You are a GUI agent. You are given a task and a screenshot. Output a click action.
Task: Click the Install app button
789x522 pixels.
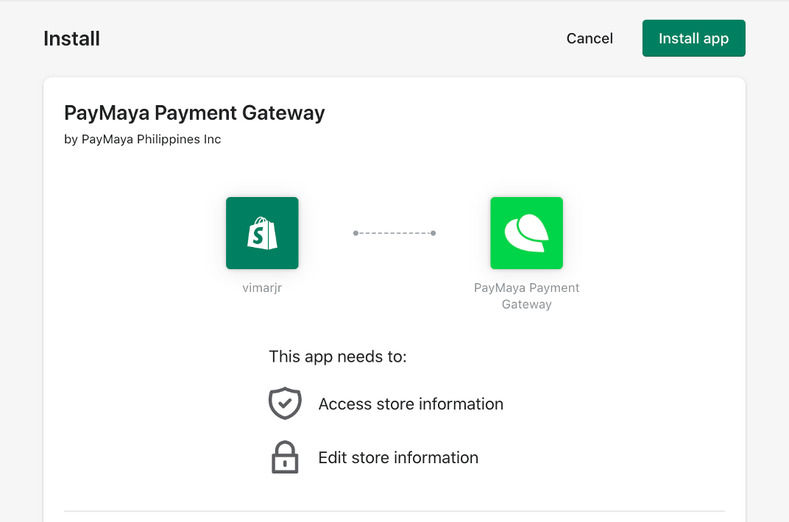(x=693, y=38)
